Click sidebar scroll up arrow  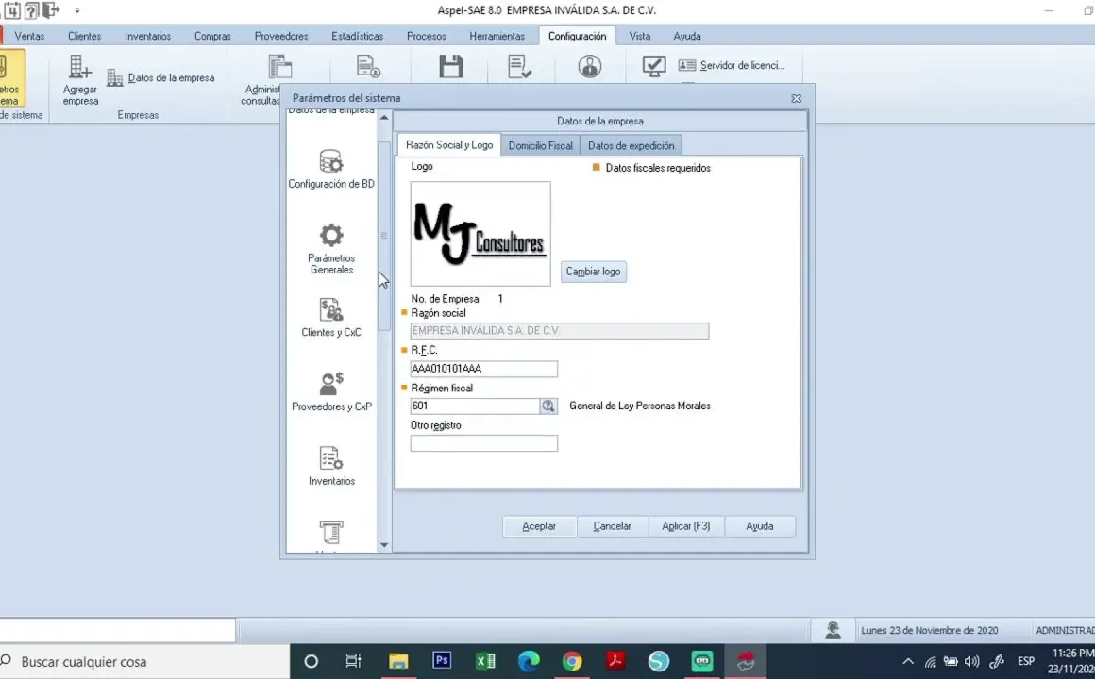tap(384, 118)
